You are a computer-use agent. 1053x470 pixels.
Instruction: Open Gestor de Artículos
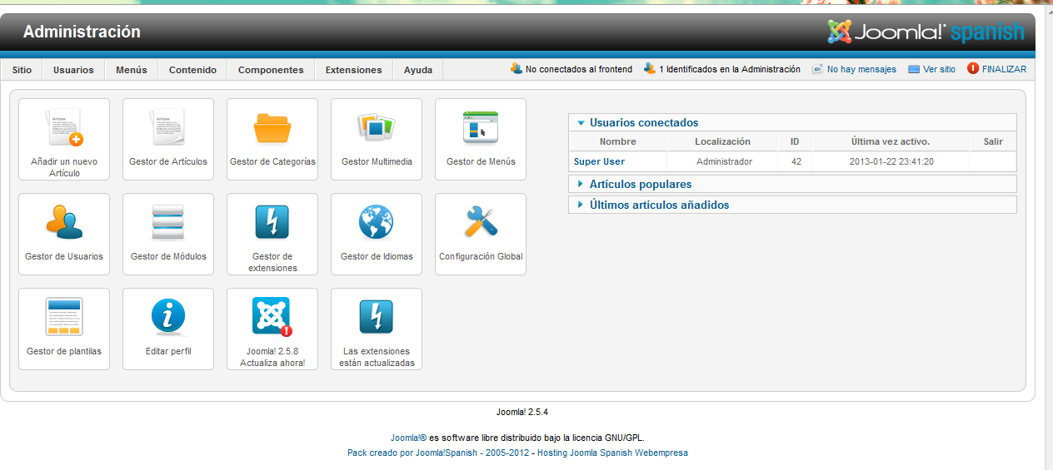tap(168, 130)
